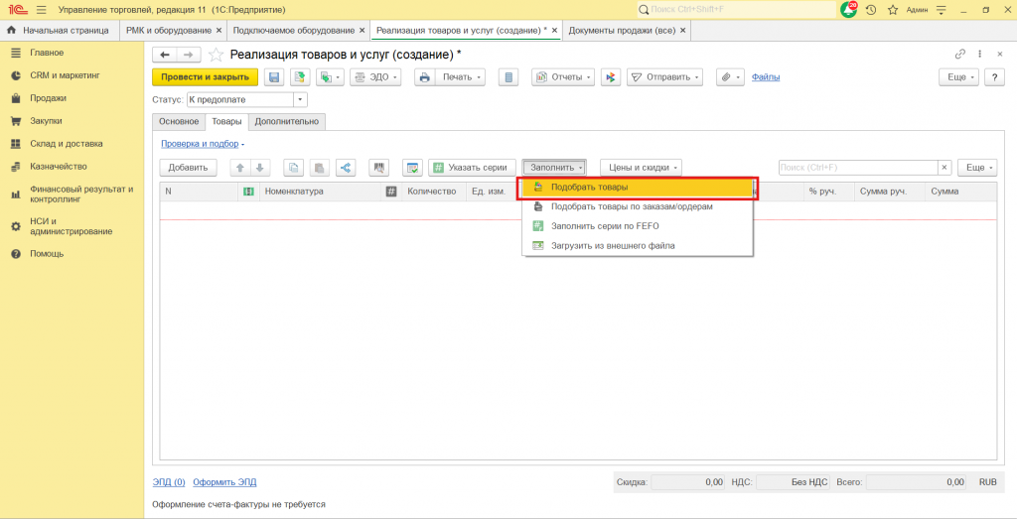The width and height of the screenshot is (1017, 519).
Task: Open help with the question mark button
Action: click(994, 77)
